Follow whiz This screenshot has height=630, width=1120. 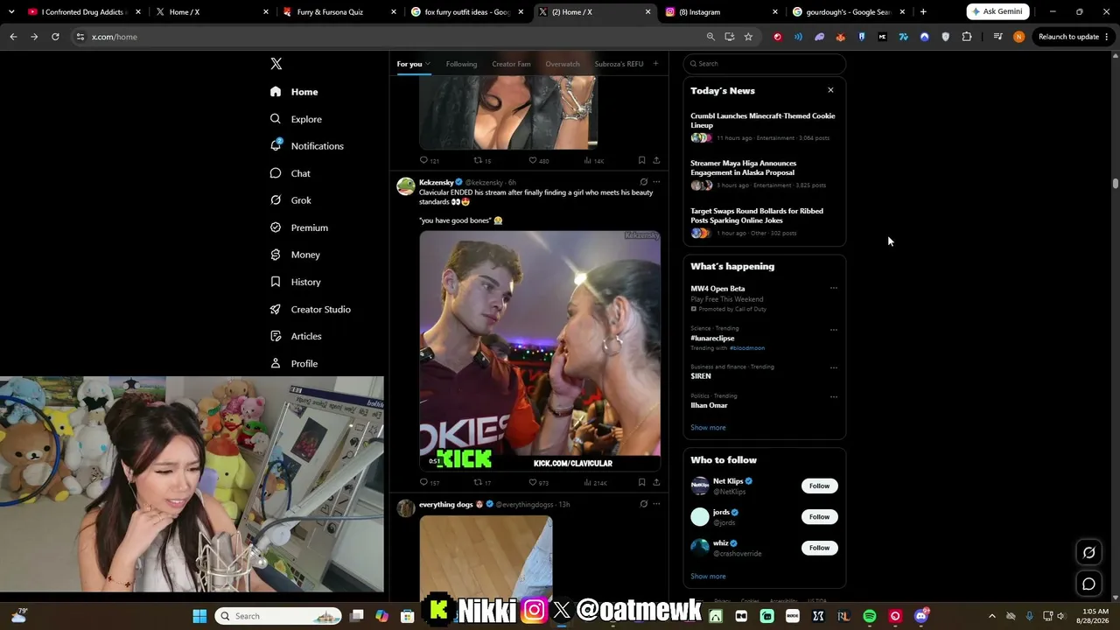[x=819, y=548]
